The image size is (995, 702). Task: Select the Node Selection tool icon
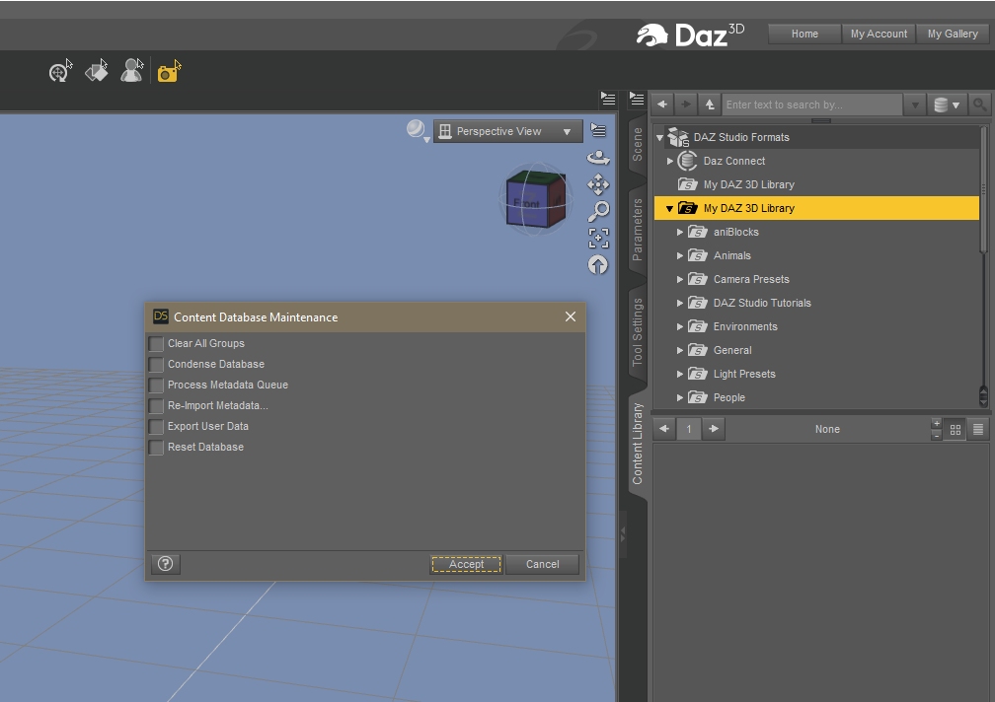pyautogui.click(x=60, y=71)
